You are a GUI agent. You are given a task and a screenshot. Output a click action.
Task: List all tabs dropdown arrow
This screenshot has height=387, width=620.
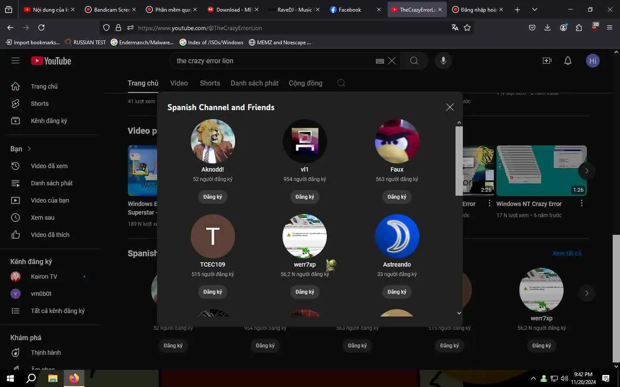click(534, 9)
